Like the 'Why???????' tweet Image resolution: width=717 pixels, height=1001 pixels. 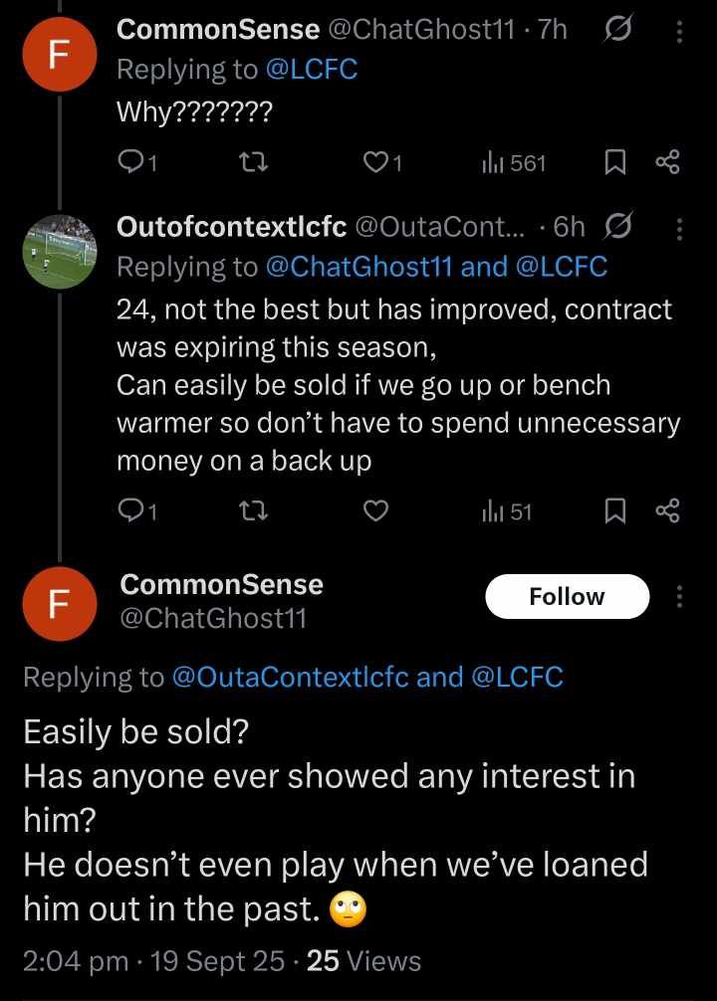pyautogui.click(x=376, y=162)
